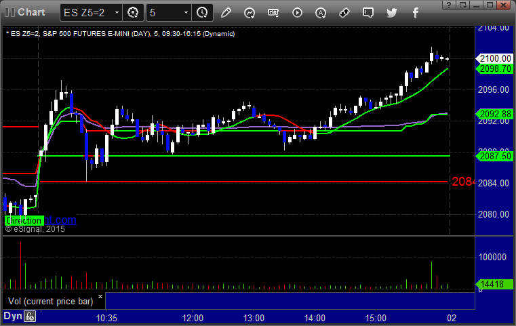Toggle the Dyn time mode label
The width and height of the screenshot is (516, 326).
(13, 316)
